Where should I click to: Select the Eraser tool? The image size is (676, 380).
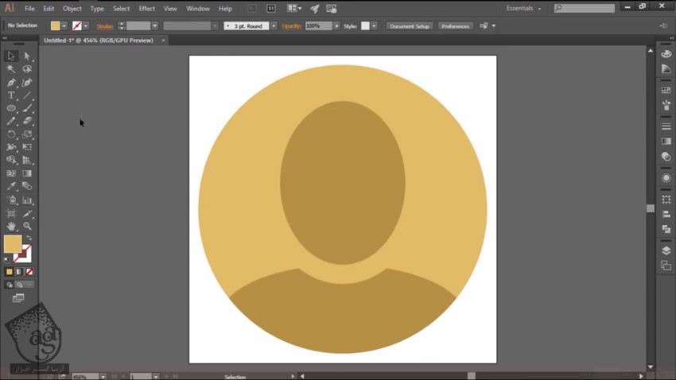pyautogui.click(x=27, y=121)
